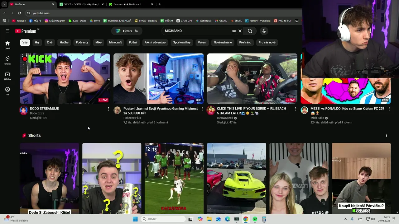Image resolution: width=399 pixels, height=224 pixels.
Task: Click the Dodo Extra channel avatar
Action: 24,110
